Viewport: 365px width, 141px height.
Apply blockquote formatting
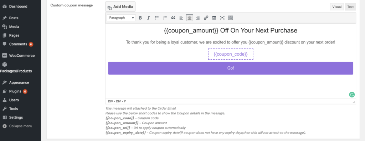[173, 18]
